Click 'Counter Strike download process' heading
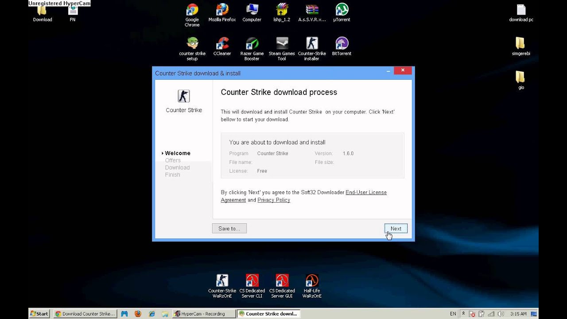Viewport: 567px width, 319px height. 279,92
